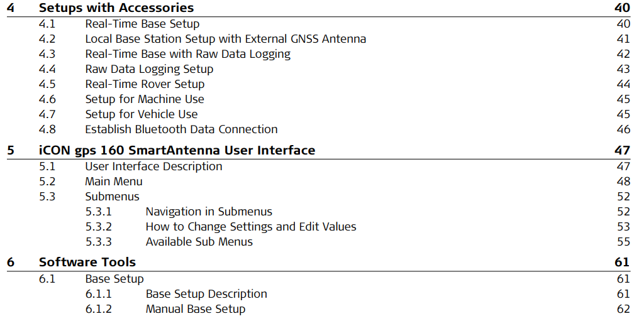The width and height of the screenshot is (639, 331).
Task: Open Local Base Station Setup with External GNSS Antenna
Action: point(225,39)
